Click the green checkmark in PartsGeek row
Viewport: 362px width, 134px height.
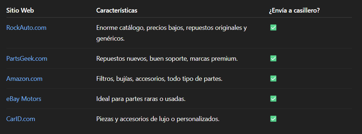click(273, 59)
